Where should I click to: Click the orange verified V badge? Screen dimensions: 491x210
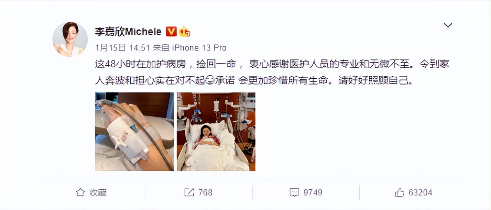[x=171, y=31]
